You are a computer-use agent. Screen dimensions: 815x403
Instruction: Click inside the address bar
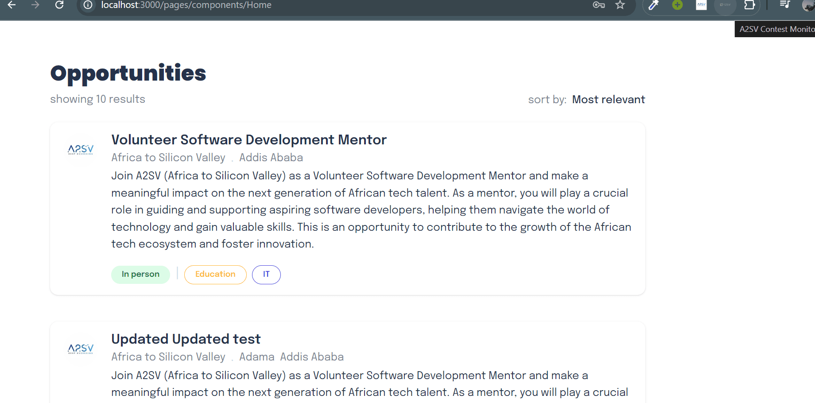click(x=310, y=5)
